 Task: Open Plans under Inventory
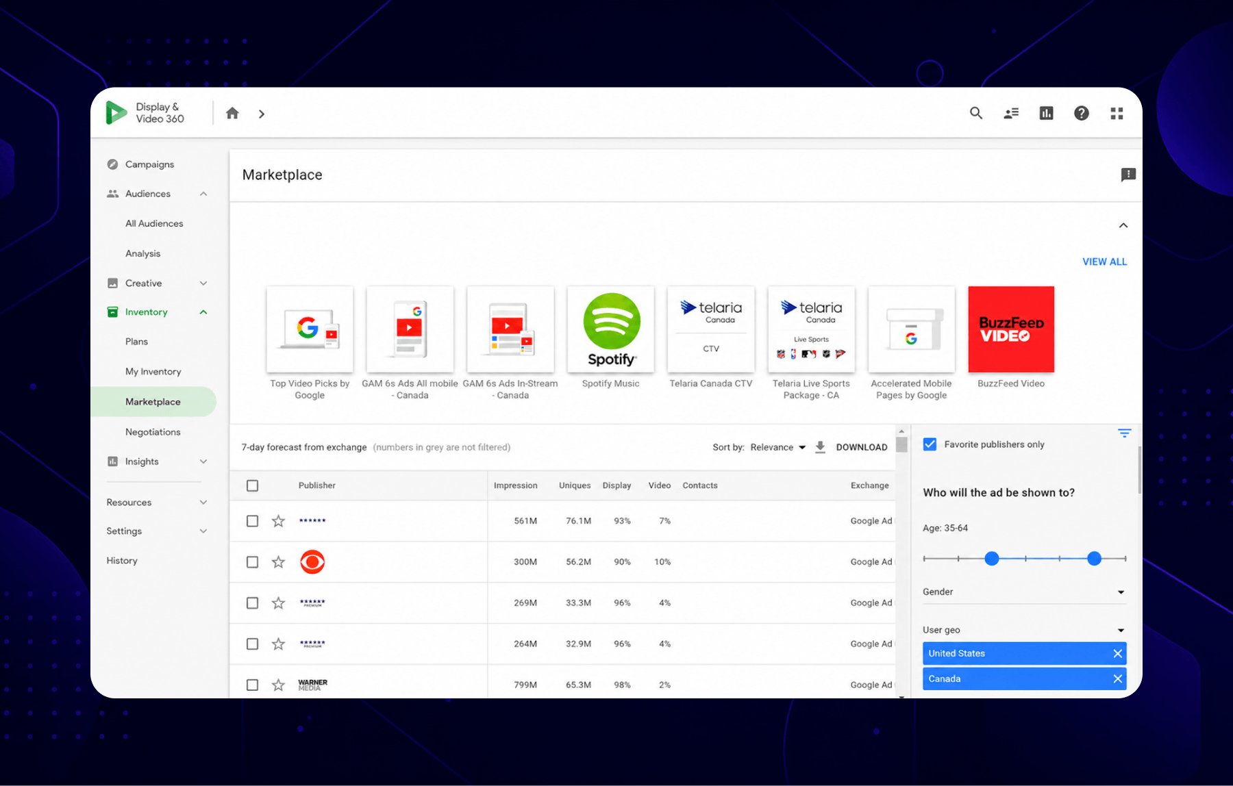[x=136, y=342]
